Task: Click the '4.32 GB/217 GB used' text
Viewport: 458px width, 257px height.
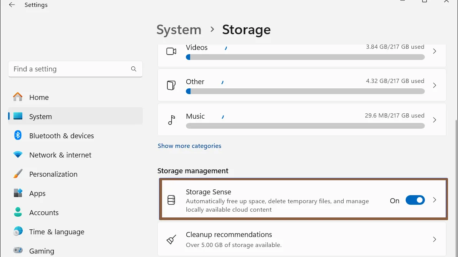Action: pyautogui.click(x=395, y=81)
